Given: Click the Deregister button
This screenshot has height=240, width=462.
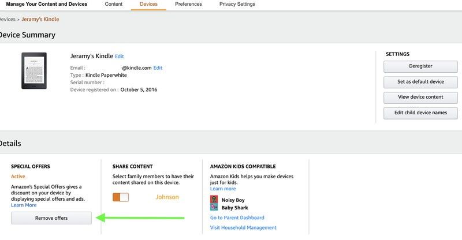Looking at the screenshot, I should point(420,66).
